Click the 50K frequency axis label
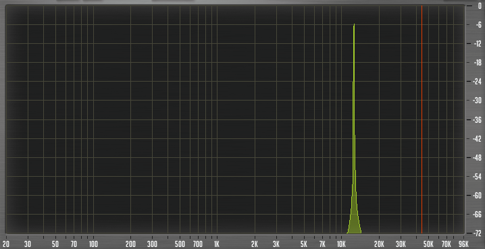The image size is (485, 249). pos(428,244)
